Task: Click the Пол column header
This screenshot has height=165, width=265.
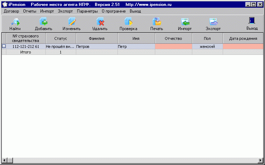Action: [x=207, y=38]
